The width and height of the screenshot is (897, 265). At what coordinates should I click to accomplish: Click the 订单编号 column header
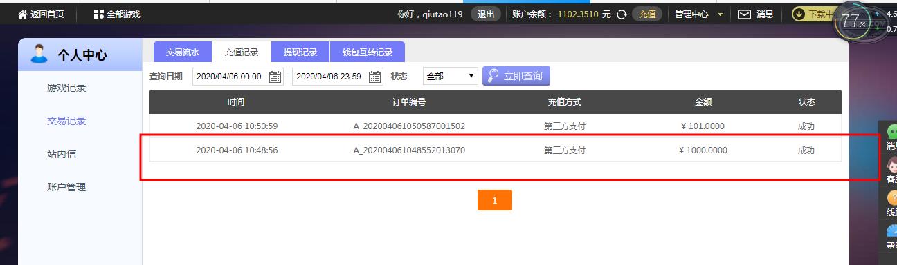coord(409,102)
